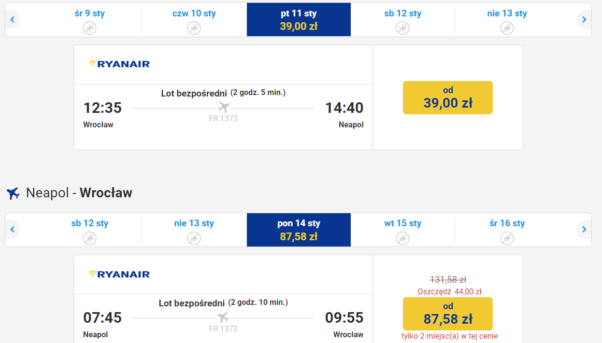Choose the od 87,58 zł fare button

point(448,314)
